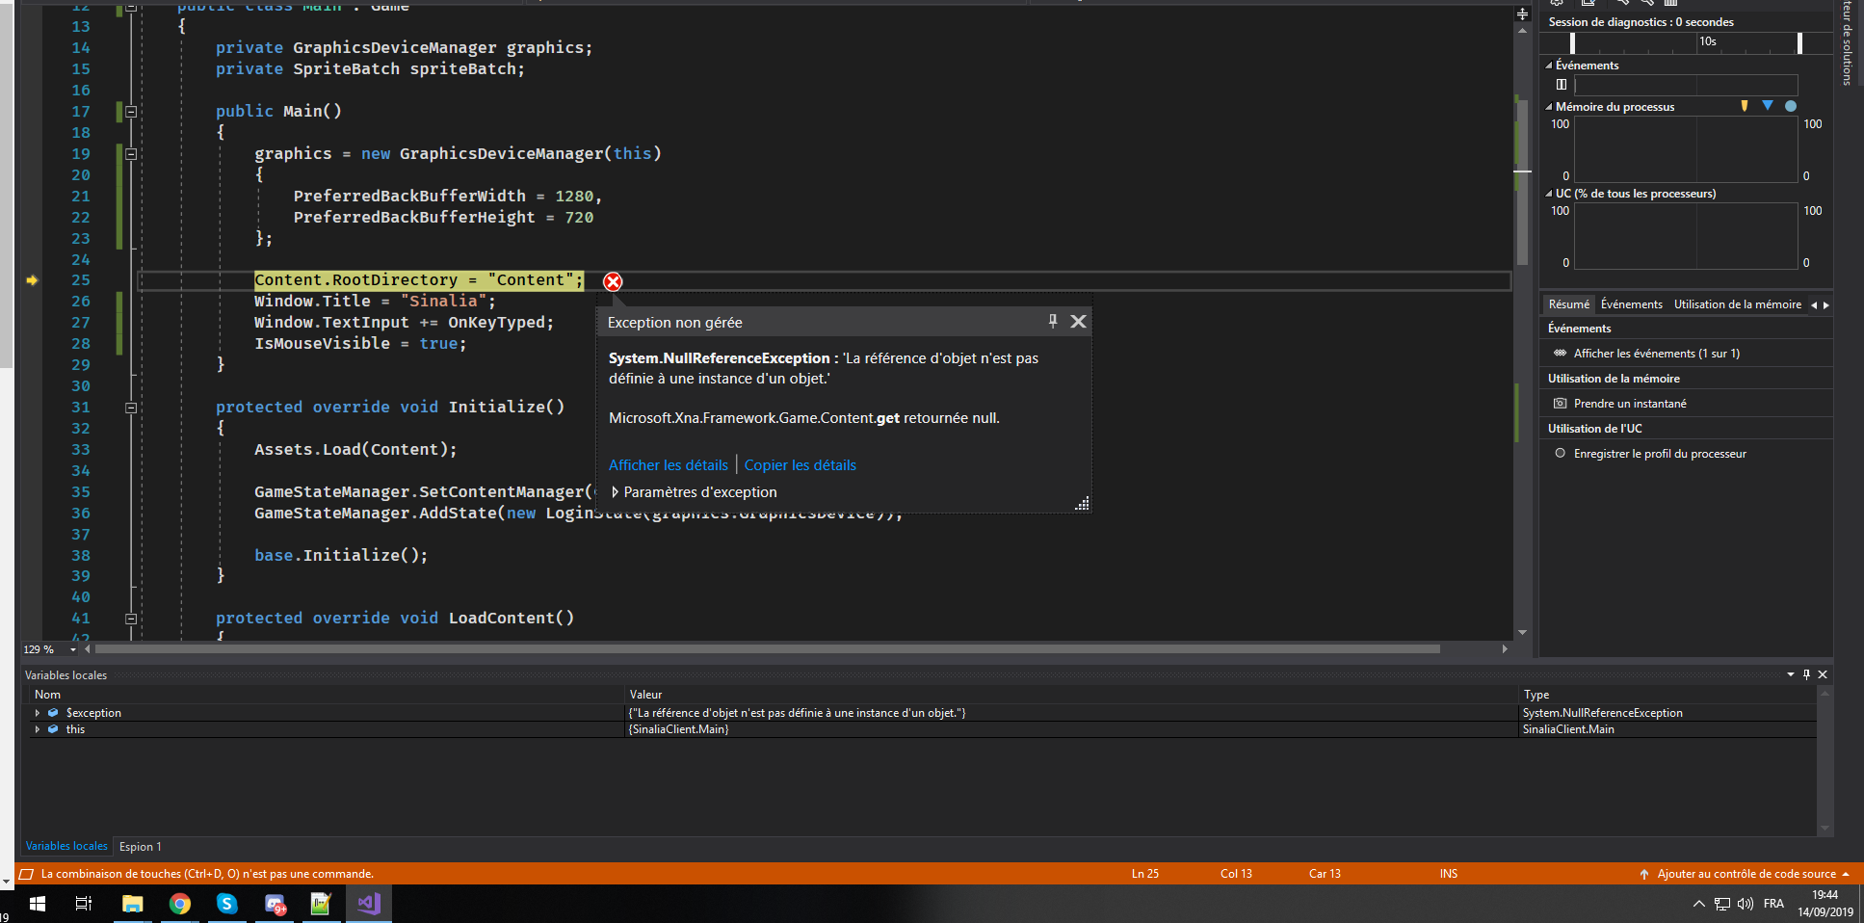Close the Exception non gérée popup
This screenshot has width=1864, height=923.
click(x=1079, y=321)
